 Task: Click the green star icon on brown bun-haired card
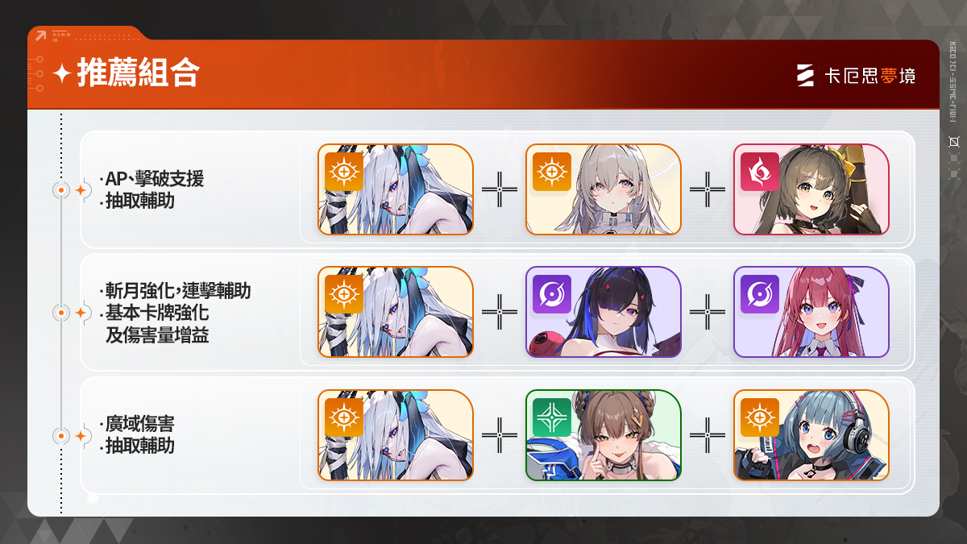[552, 417]
